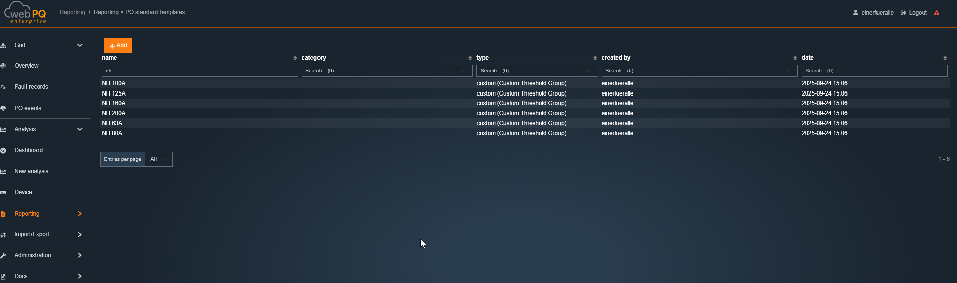Sort table by type column arrows
Image resolution: width=957 pixels, height=283 pixels.
[595, 58]
